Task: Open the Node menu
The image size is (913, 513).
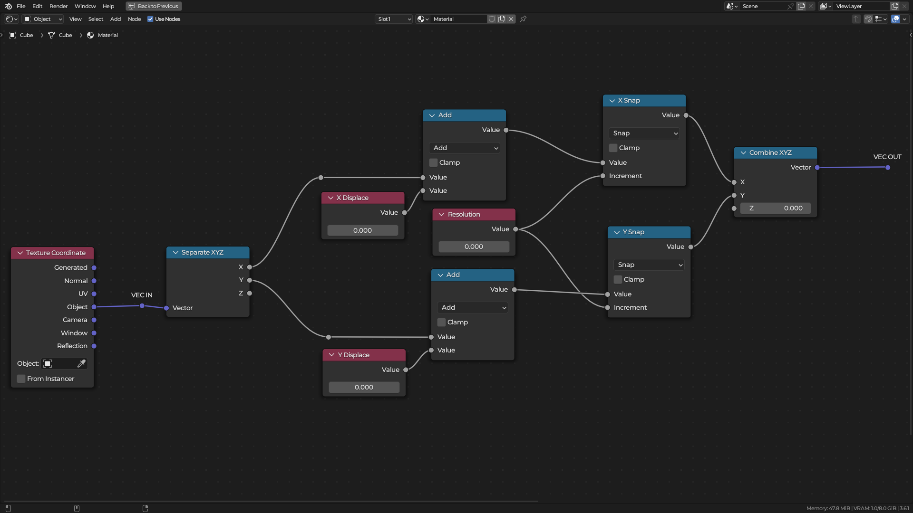Action: 135,19
